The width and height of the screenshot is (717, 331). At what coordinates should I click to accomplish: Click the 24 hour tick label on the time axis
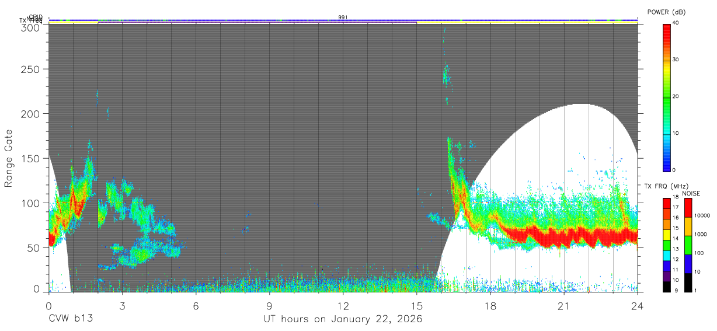(638, 305)
